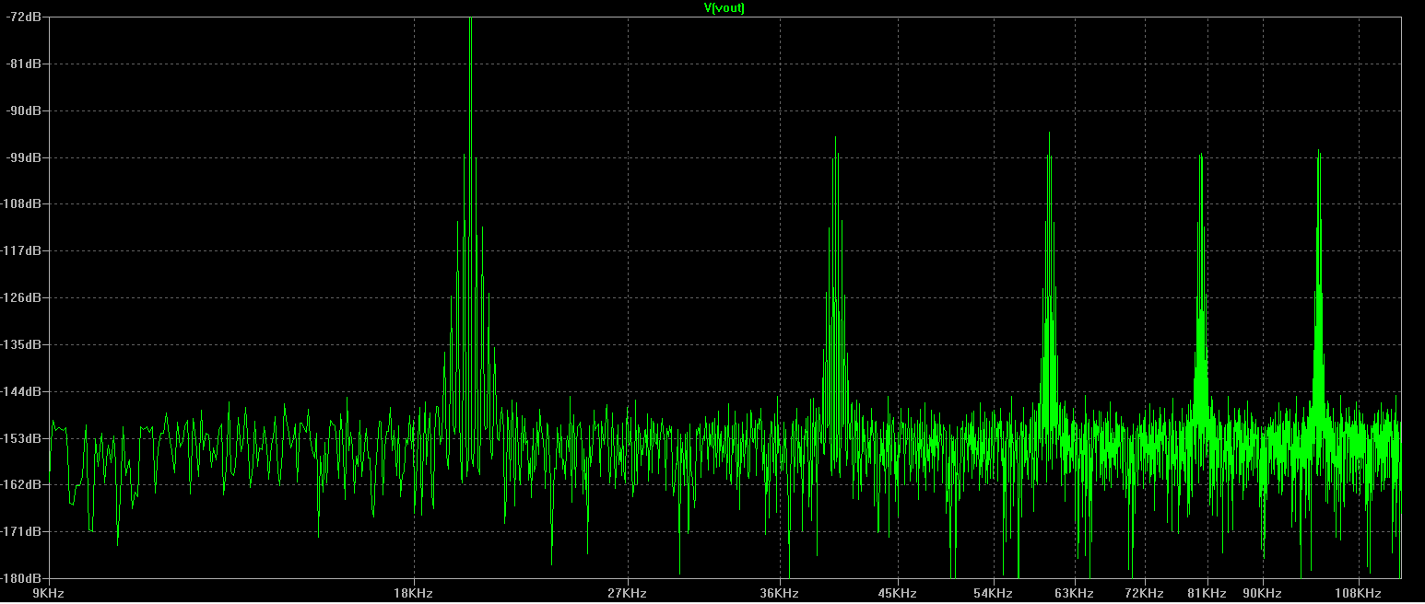Click the 72KHz frequency axis label

[1144, 593]
